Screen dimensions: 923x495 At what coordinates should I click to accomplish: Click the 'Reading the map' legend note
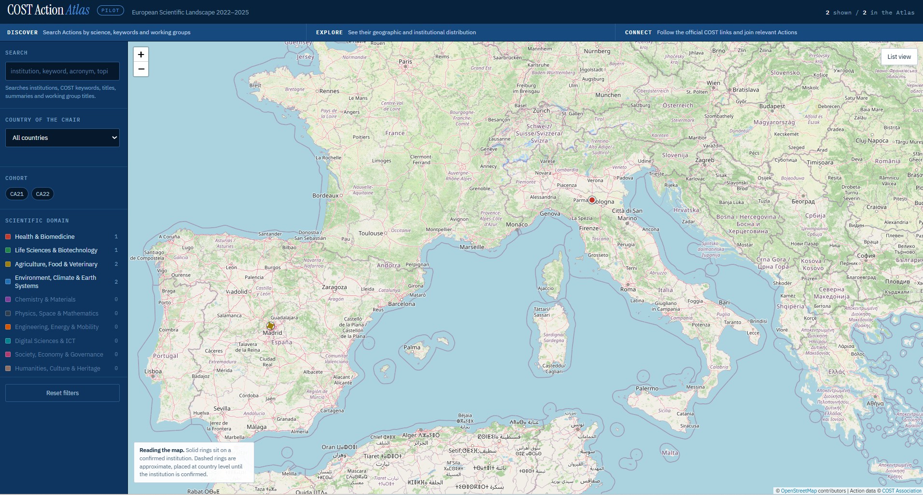coord(194,462)
